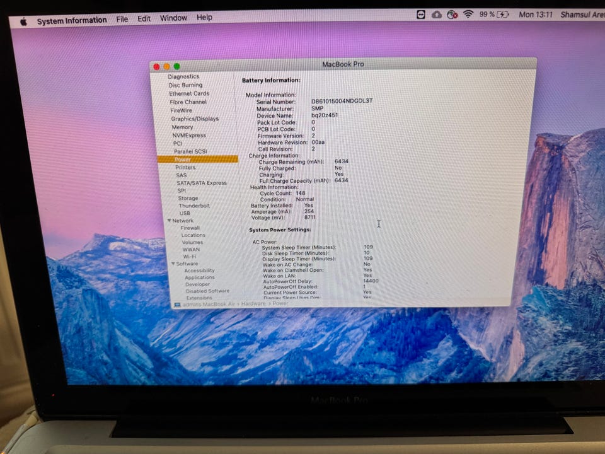Open the Mon 13:11 clock menu
The height and width of the screenshot is (454, 605).
(x=536, y=15)
